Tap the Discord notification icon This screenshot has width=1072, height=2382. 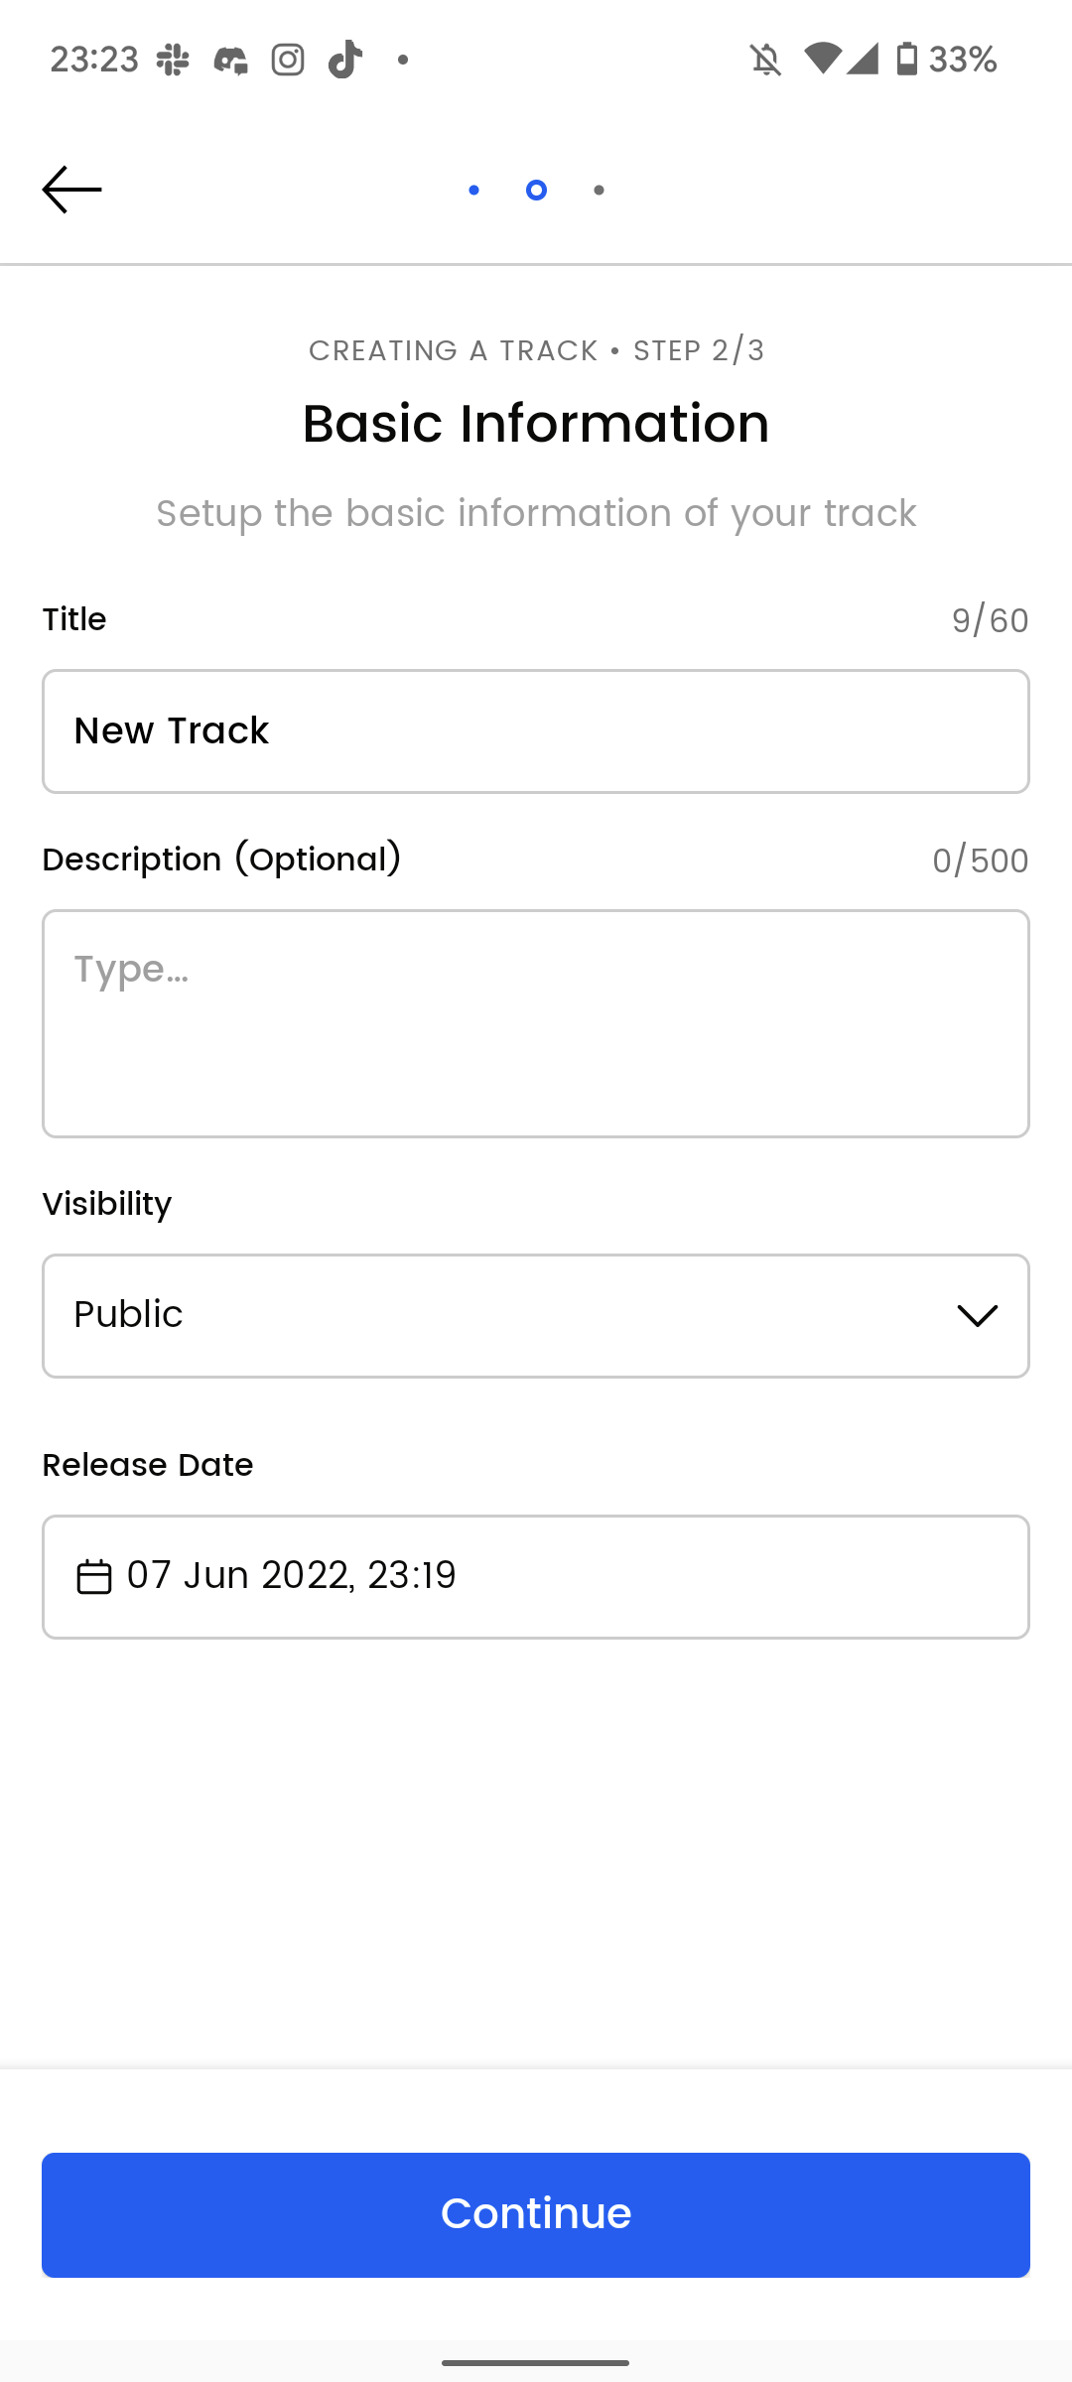tap(230, 60)
